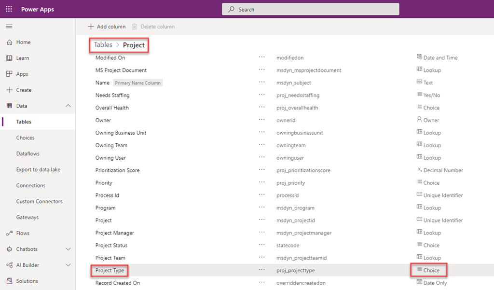Viewport: 494px width, 290px height.
Task: Click Tables breadcrumb link
Action: point(103,45)
